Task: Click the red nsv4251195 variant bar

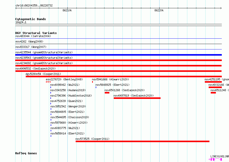Action: (x=213, y=82)
